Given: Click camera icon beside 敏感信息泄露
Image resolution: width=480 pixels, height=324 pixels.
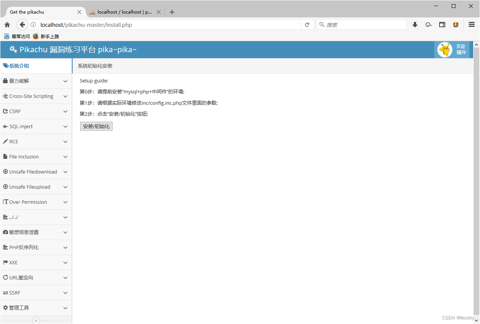Looking at the screenshot, I should (x=5, y=232).
